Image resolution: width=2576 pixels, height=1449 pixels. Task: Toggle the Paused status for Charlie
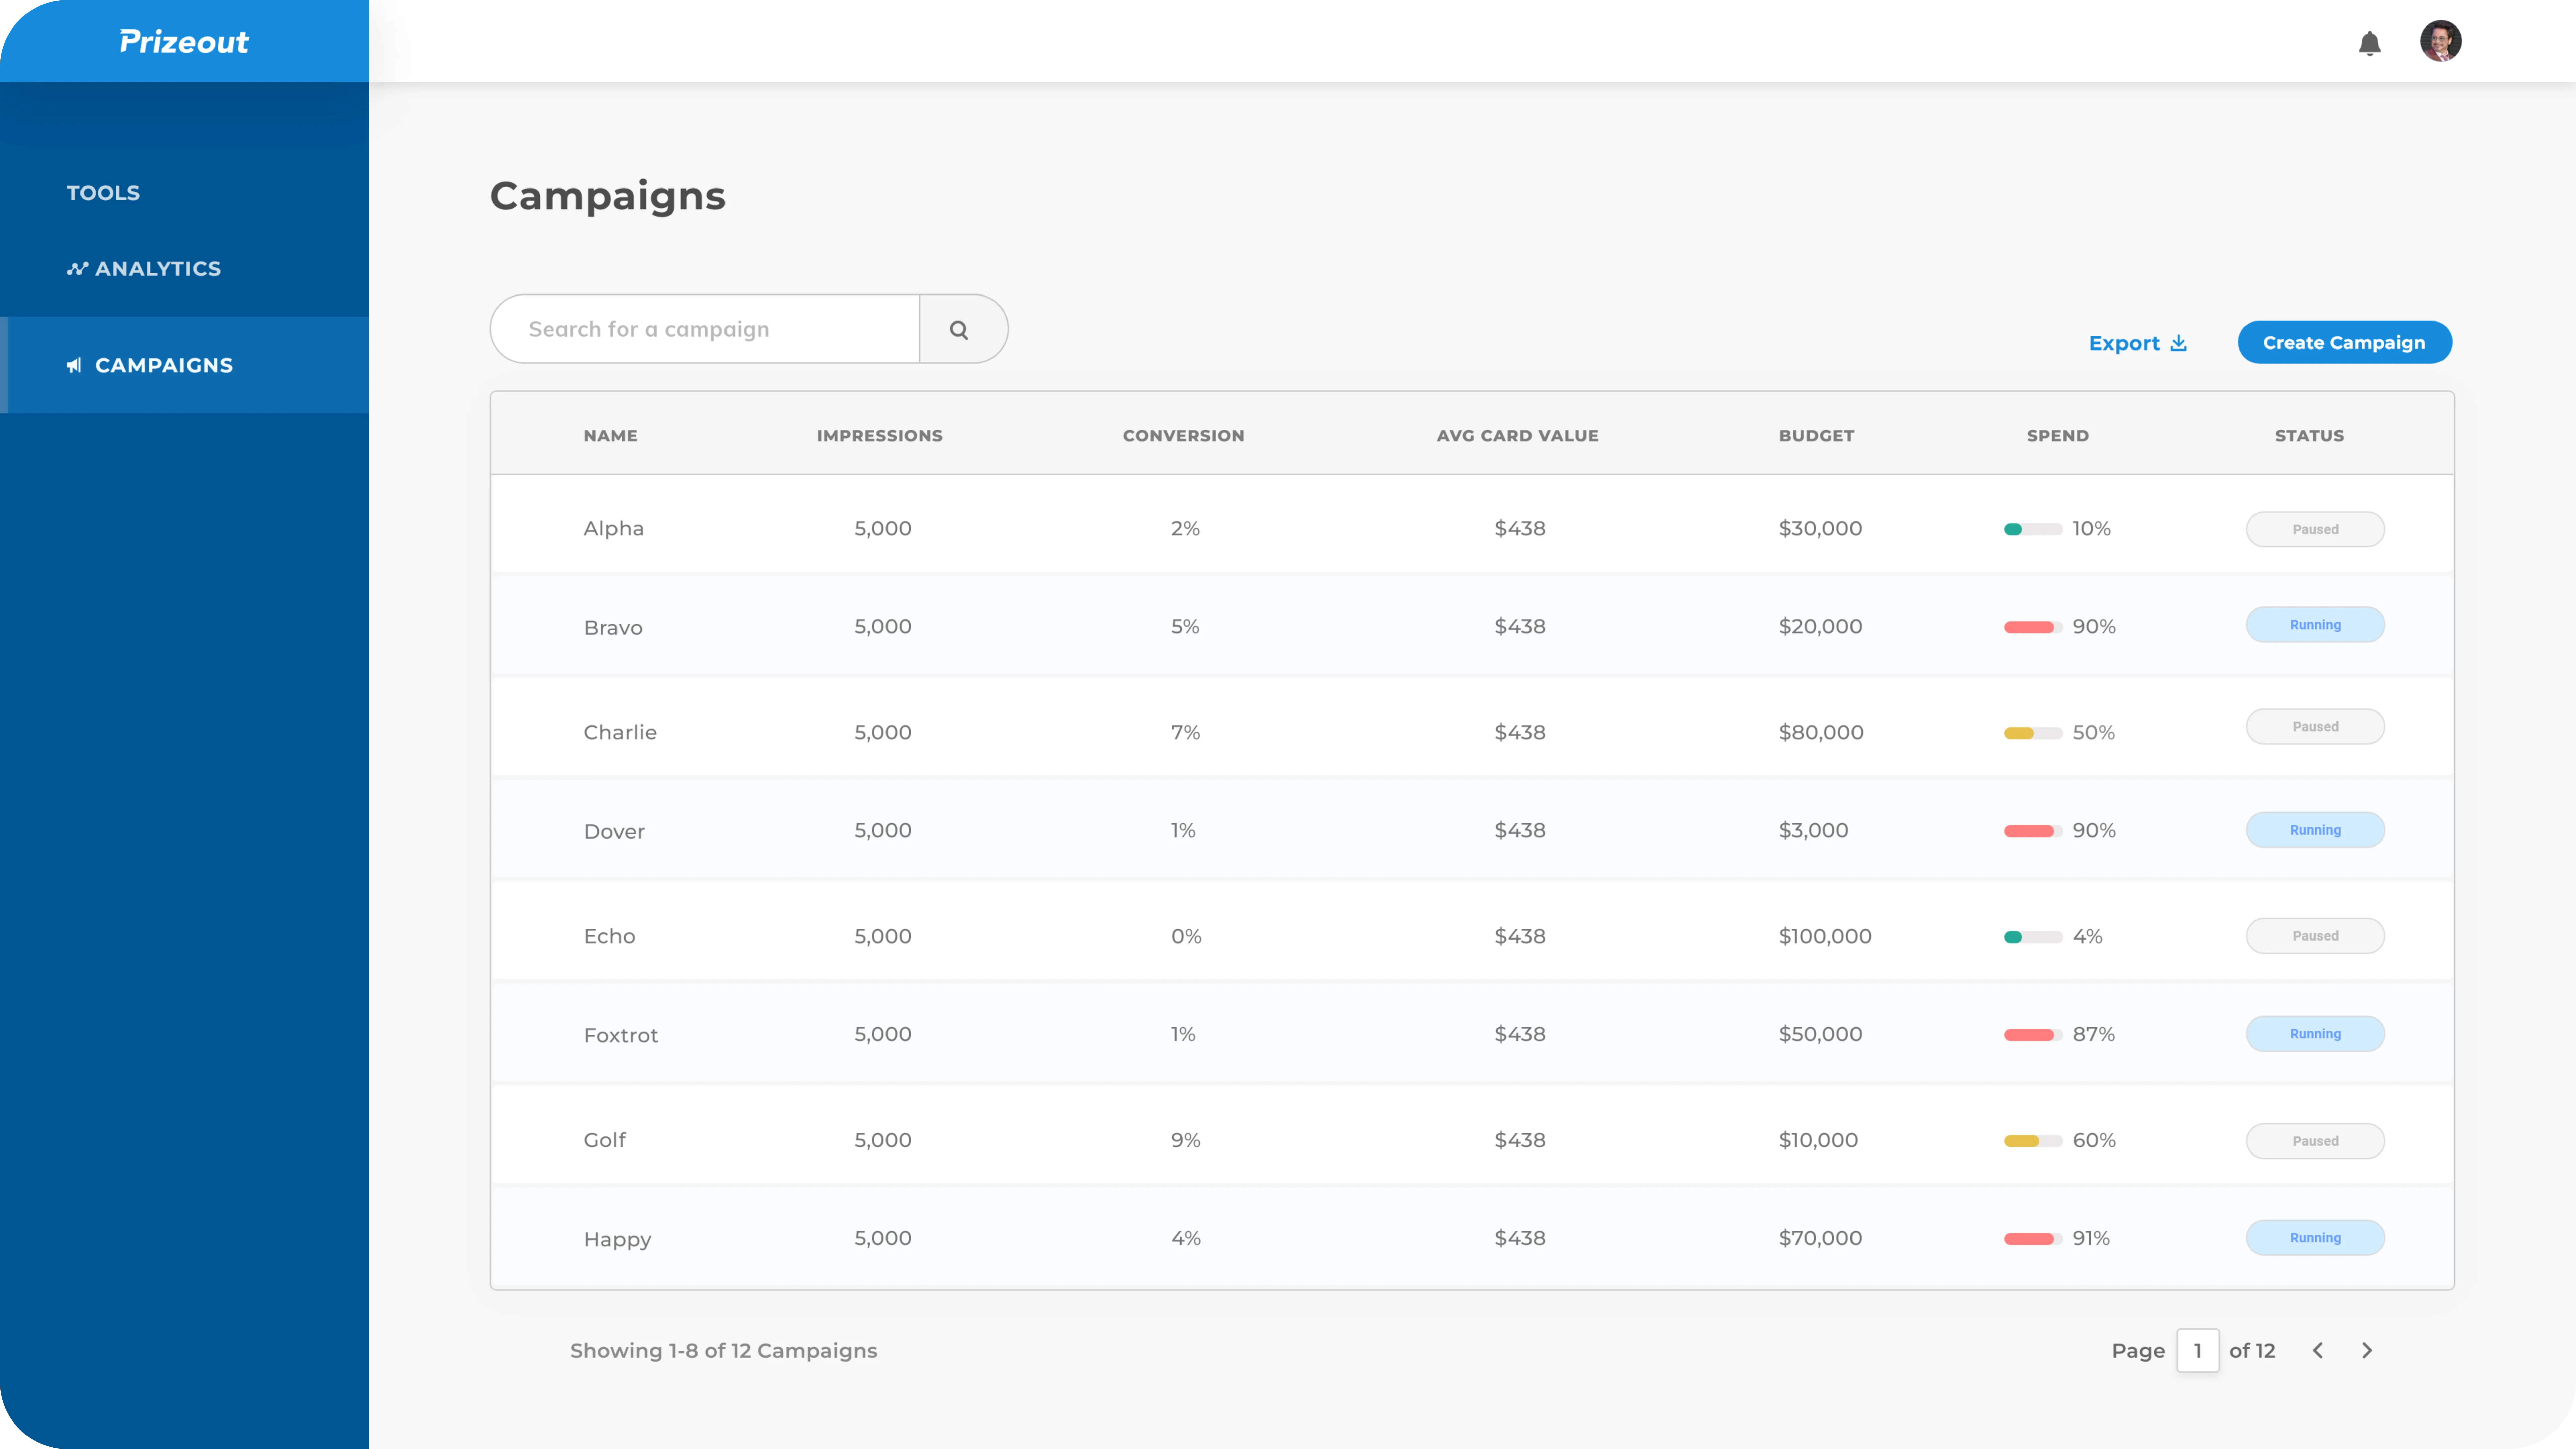(2315, 727)
